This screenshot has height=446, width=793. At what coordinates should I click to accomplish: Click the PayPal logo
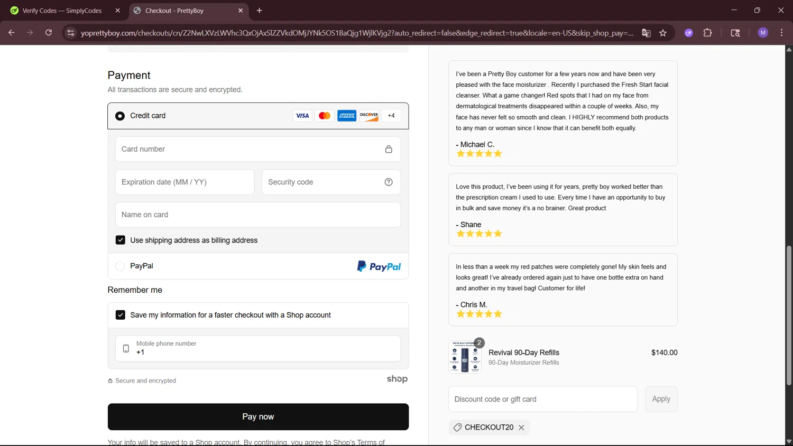[x=379, y=267]
